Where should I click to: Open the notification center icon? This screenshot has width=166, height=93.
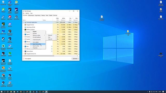(163, 92)
